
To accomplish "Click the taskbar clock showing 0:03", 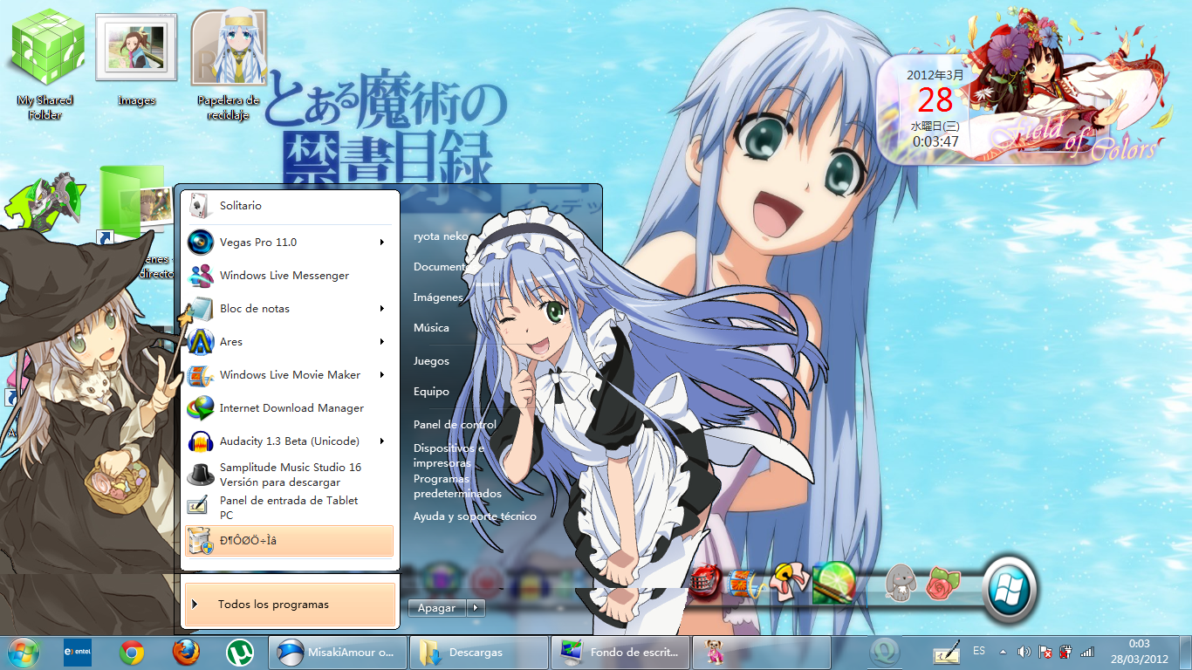I will [1139, 651].
